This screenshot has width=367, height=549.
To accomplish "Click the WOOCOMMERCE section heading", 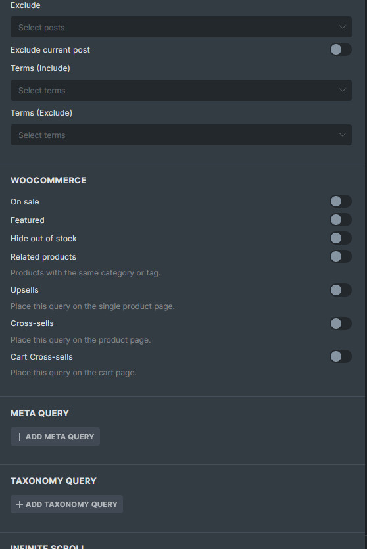I will coord(48,180).
